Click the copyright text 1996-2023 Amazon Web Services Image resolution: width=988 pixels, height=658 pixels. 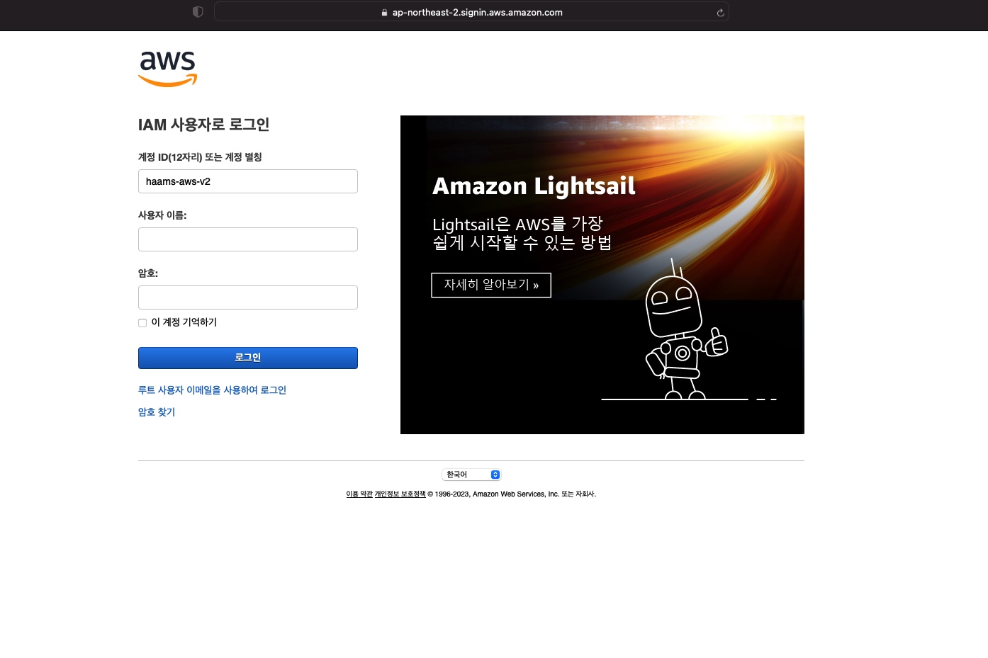(512, 494)
